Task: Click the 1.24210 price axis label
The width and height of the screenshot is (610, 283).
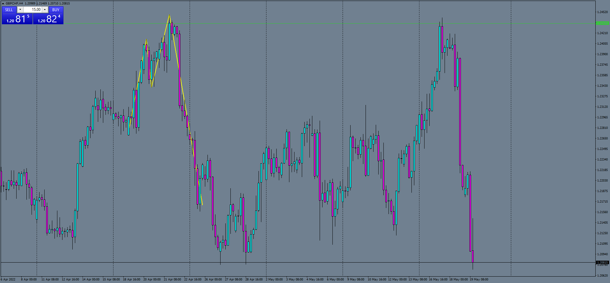Action: pos(602,33)
